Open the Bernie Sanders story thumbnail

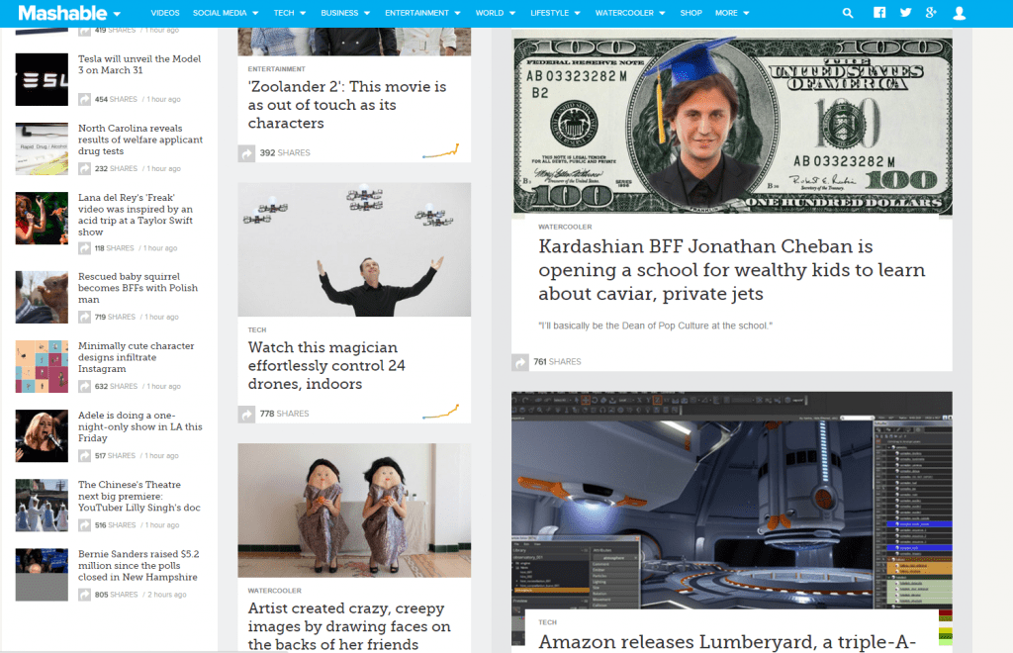coord(42,575)
